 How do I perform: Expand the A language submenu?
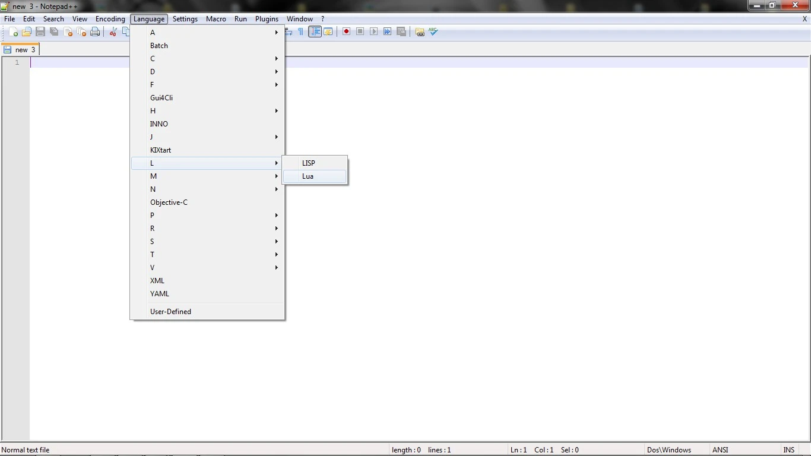coord(208,33)
